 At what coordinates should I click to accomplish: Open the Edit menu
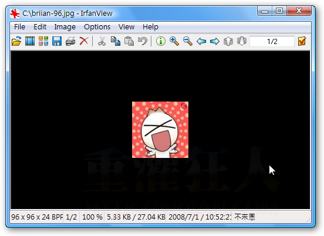coord(40,27)
